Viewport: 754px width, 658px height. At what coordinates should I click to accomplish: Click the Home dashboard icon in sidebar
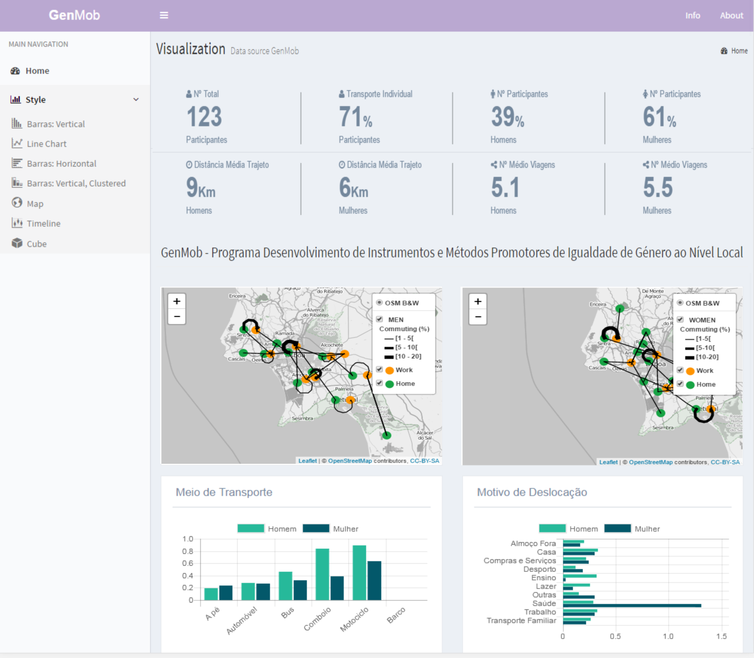tap(16, 71)
